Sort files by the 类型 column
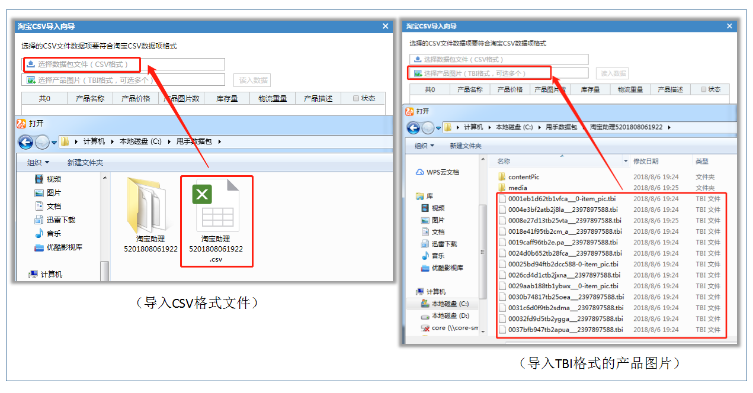The width and height of the screenshot is (753, 393). pos(701,162)
